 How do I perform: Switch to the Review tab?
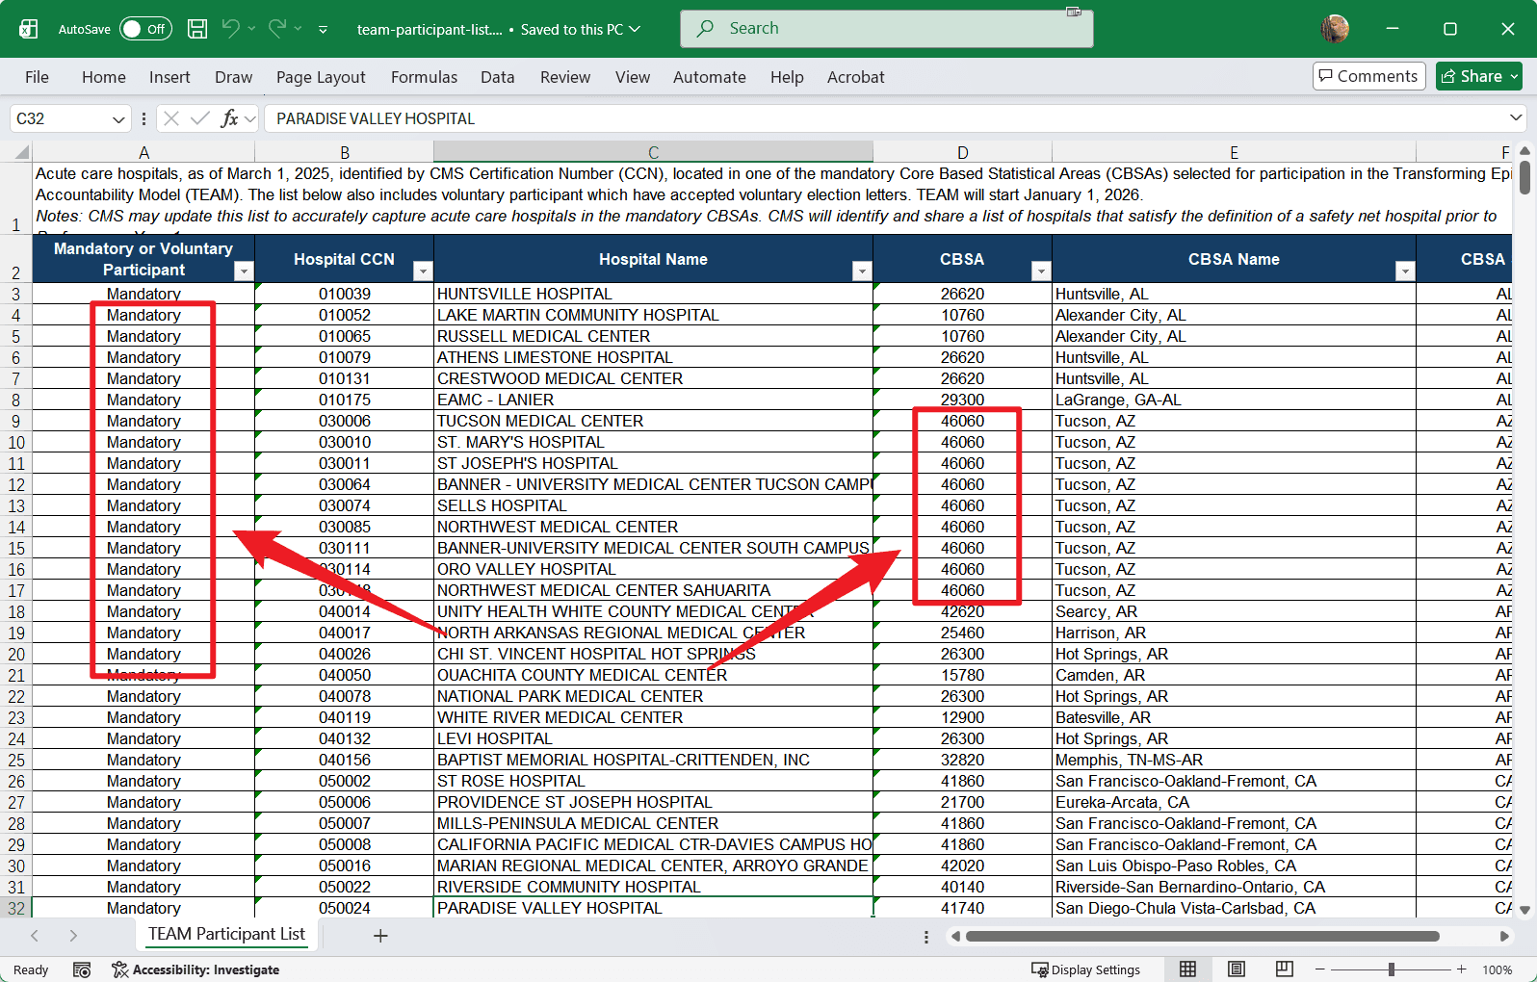pos(565,77)
